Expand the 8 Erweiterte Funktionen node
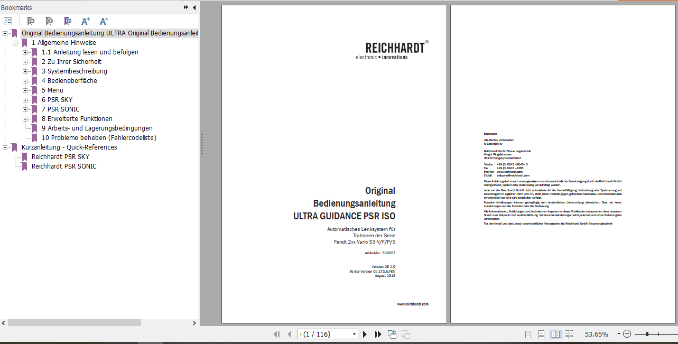The width and height of the screenshot is (678, 344). pos(25,119)
